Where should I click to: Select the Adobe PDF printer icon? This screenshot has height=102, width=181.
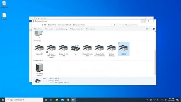coord(39,48)
